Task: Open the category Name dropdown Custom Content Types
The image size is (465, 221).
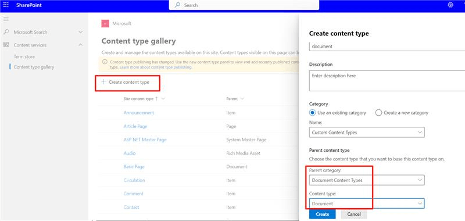Action: 367,132
